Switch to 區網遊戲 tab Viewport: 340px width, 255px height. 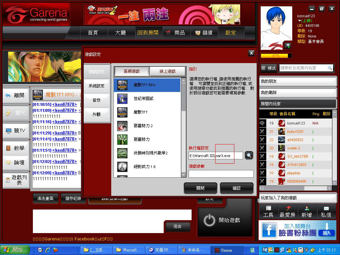tap(131, 71)
